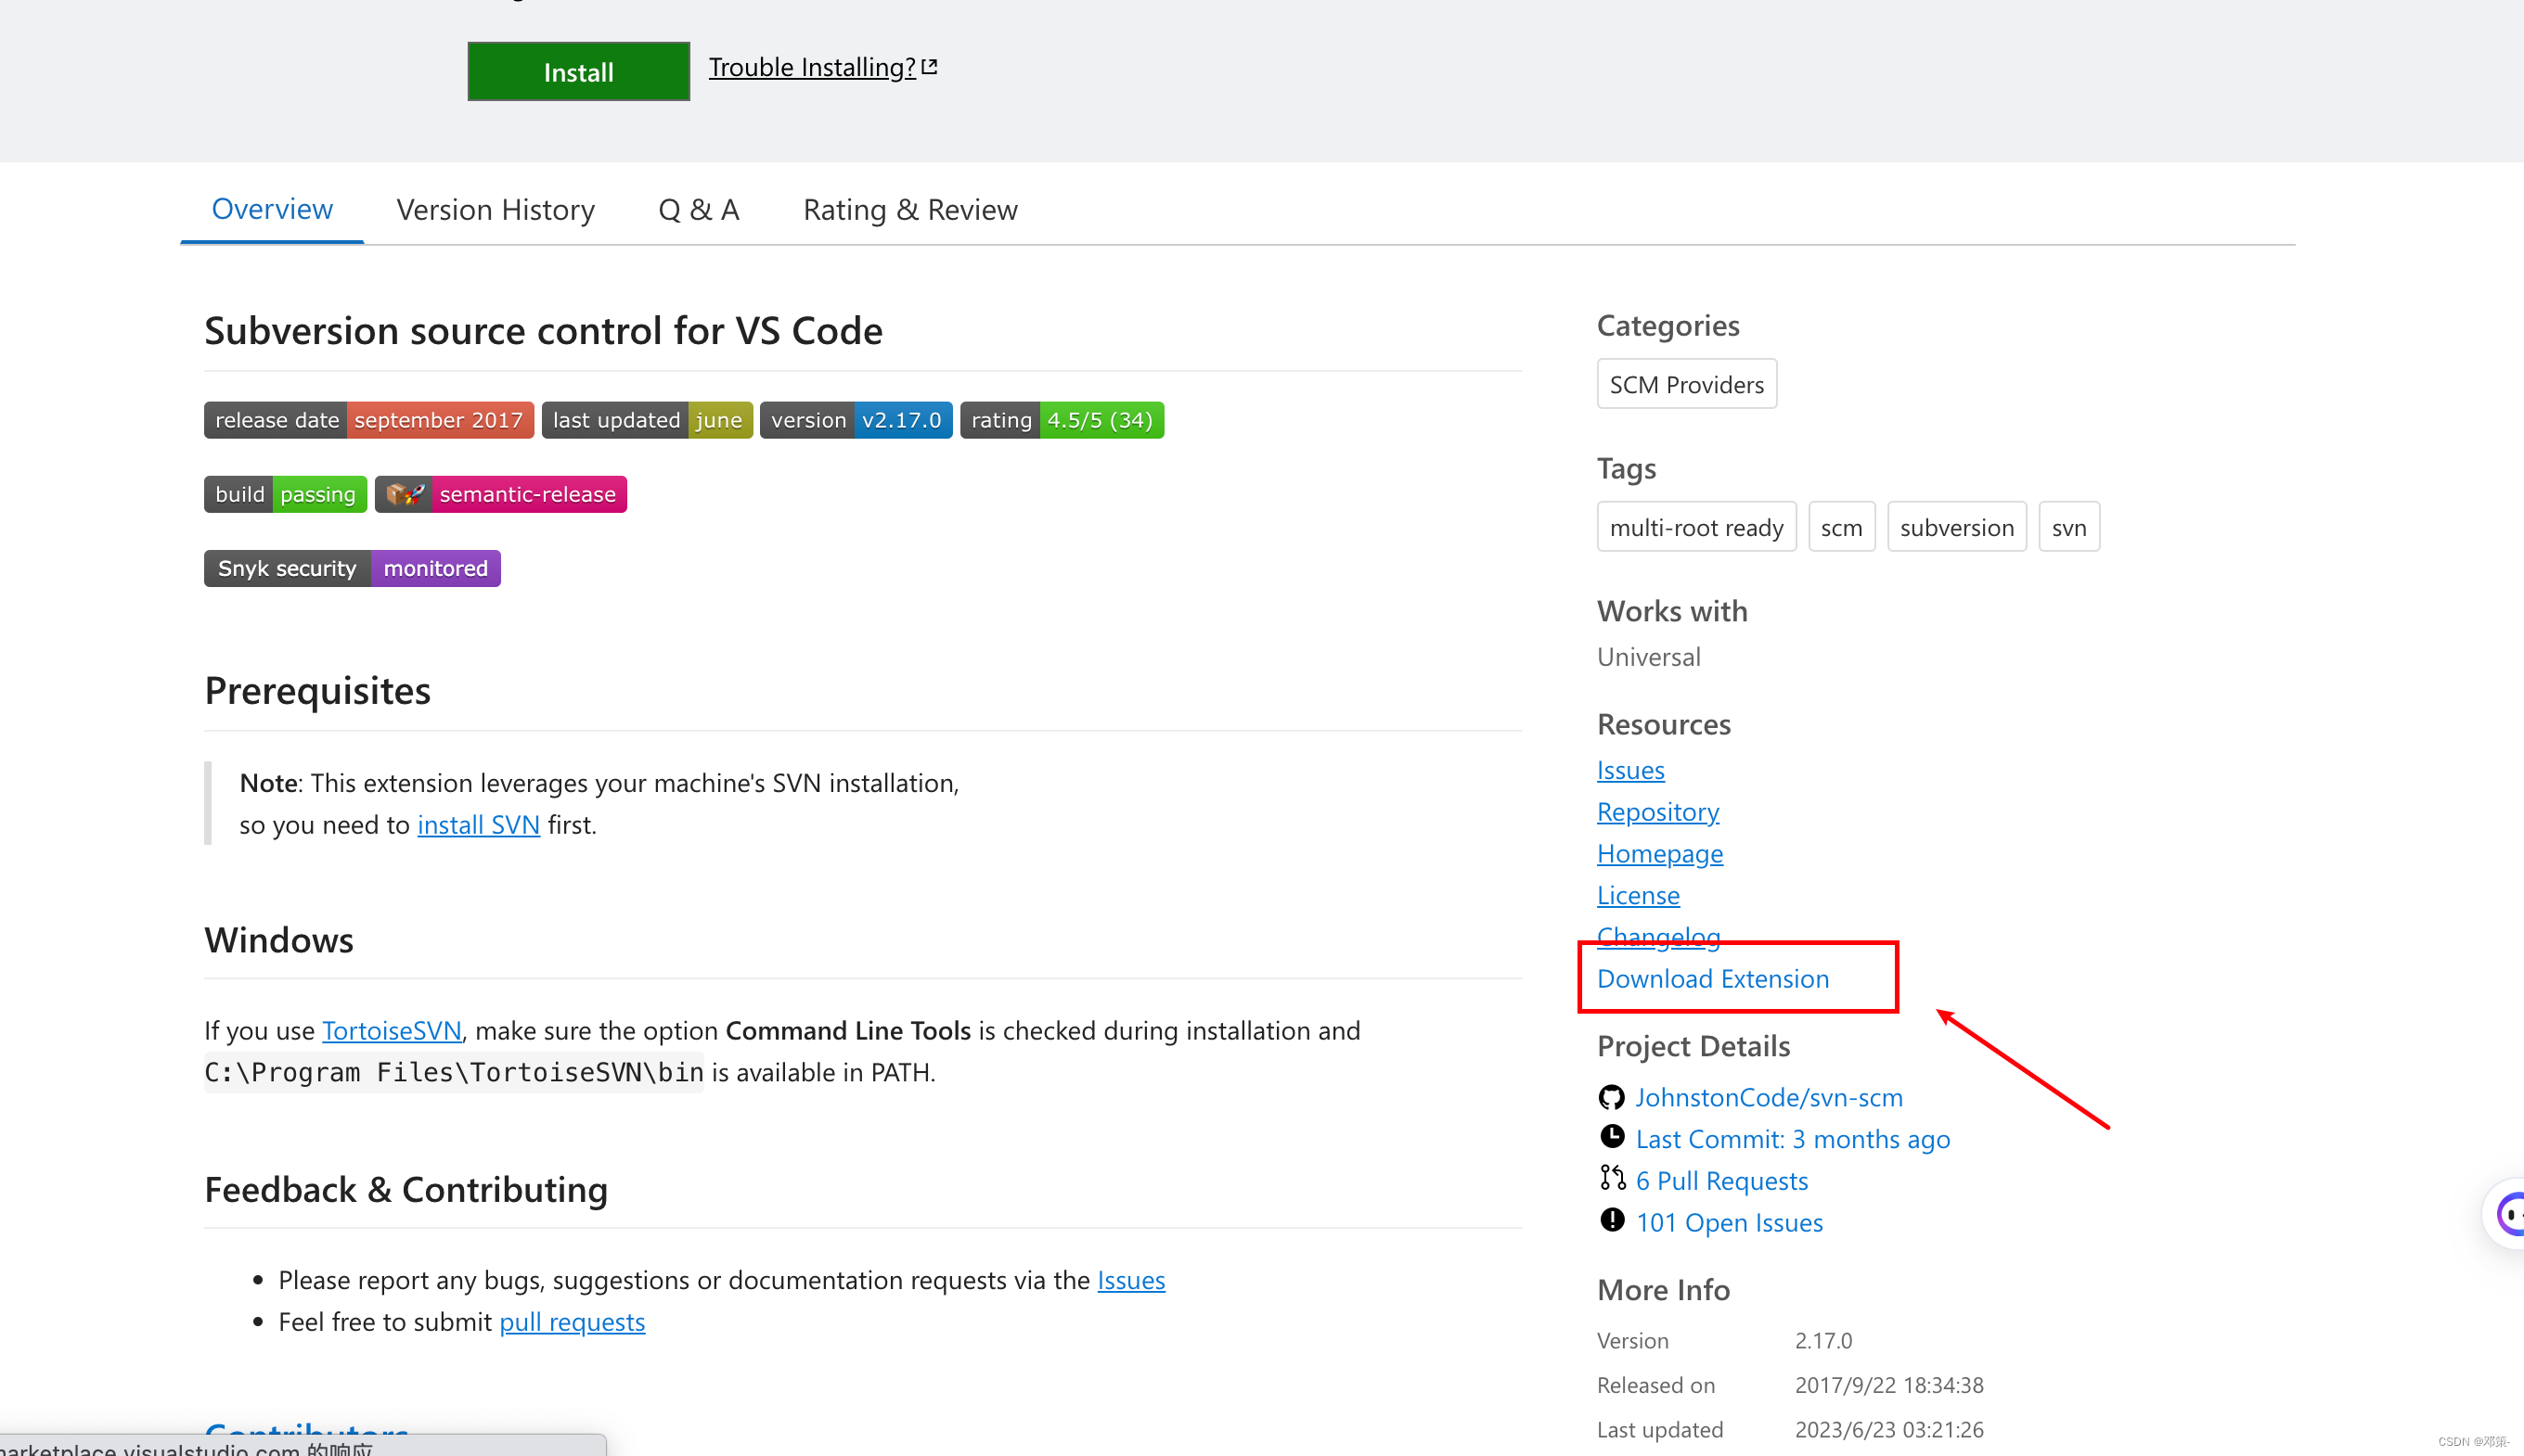Follow the install SVN link

coord(478,825)
